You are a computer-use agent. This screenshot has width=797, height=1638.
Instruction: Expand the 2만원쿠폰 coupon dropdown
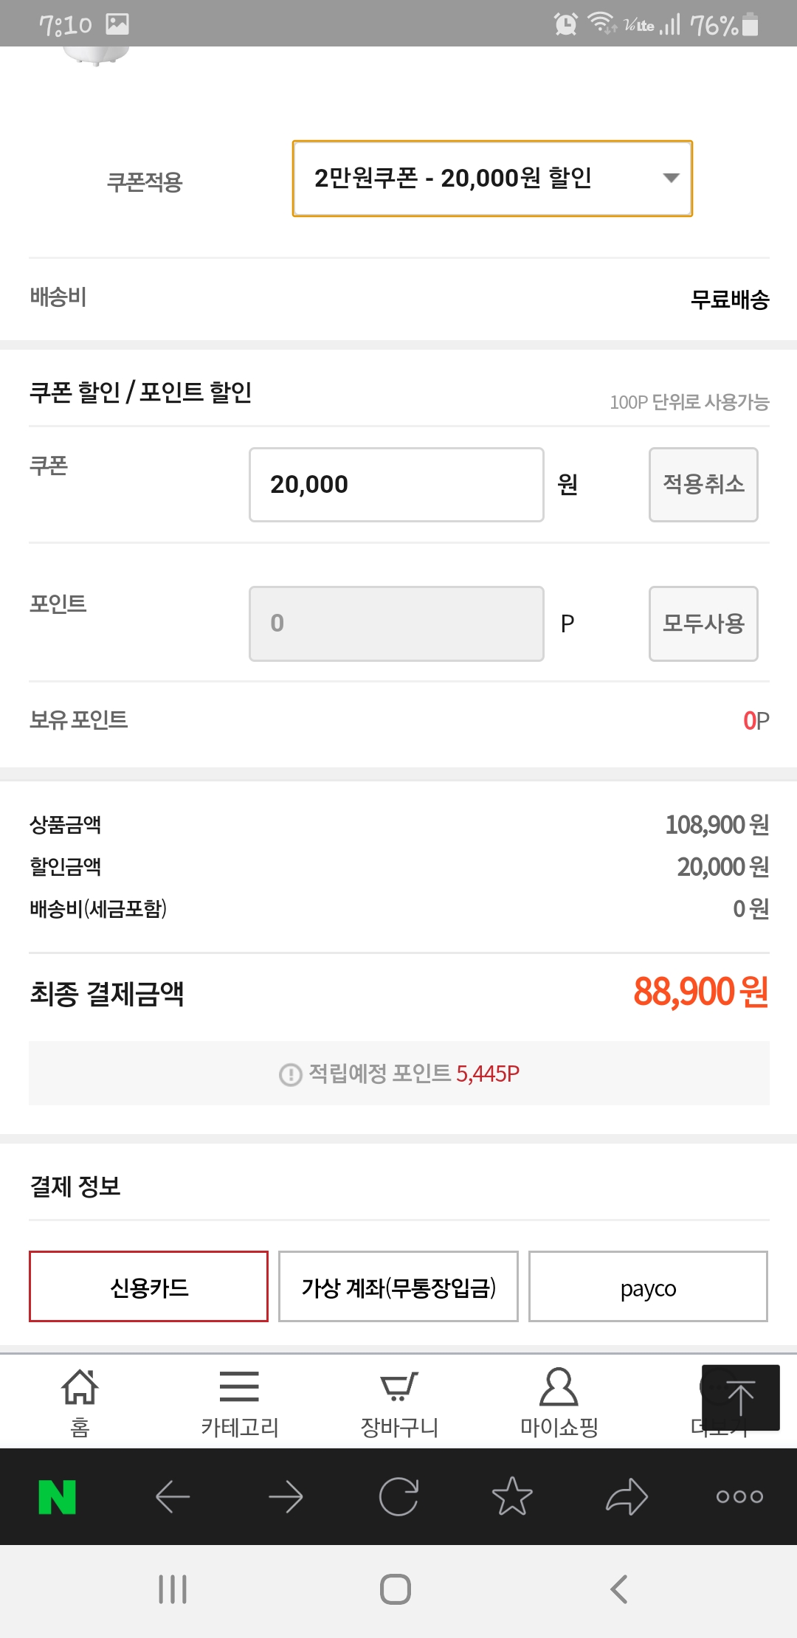coord(492,179)
